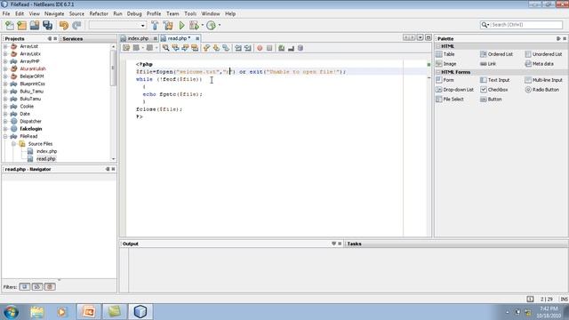
Task: Toggle the second Navigator filter button
Action: click(x=37, y=286)
